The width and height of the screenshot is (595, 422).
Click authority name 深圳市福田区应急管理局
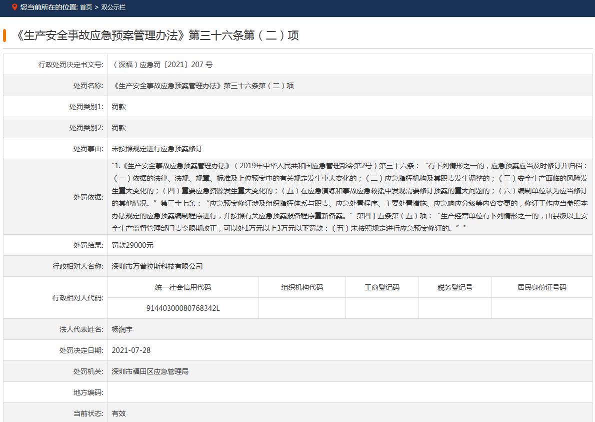(x=150, y=371)
